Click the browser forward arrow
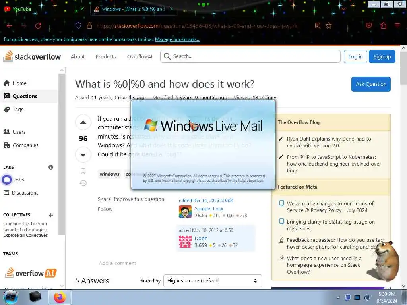407x305 pixels. pyautogui.click(x=24, y=26)
